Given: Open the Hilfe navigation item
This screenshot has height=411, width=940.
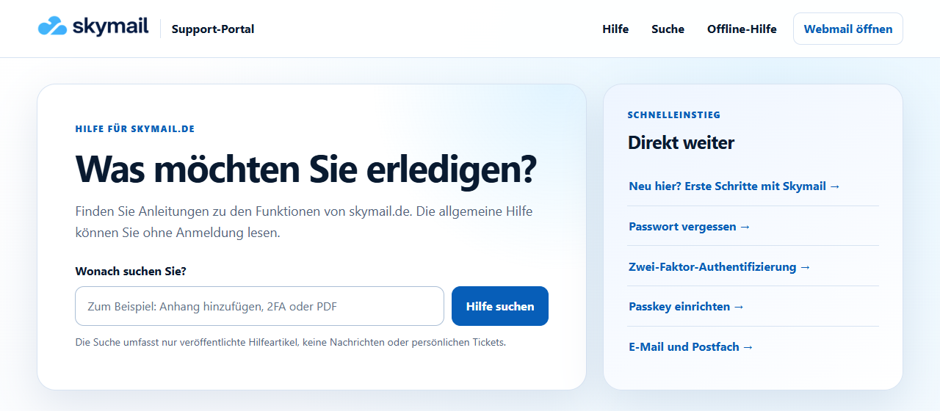Looking at the screenshot, I should (x=615, y=29).
